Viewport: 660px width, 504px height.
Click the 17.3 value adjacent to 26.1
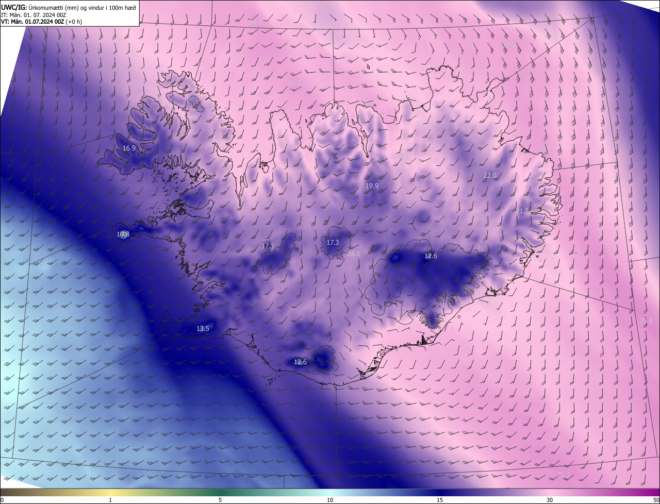(333, 242)
